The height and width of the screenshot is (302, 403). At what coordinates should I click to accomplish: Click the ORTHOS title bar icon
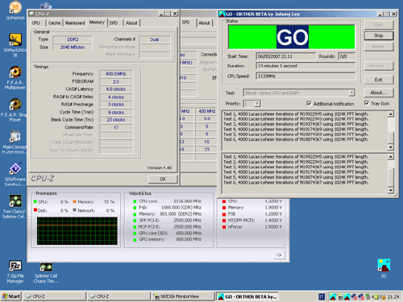click(x=222, y=14)
